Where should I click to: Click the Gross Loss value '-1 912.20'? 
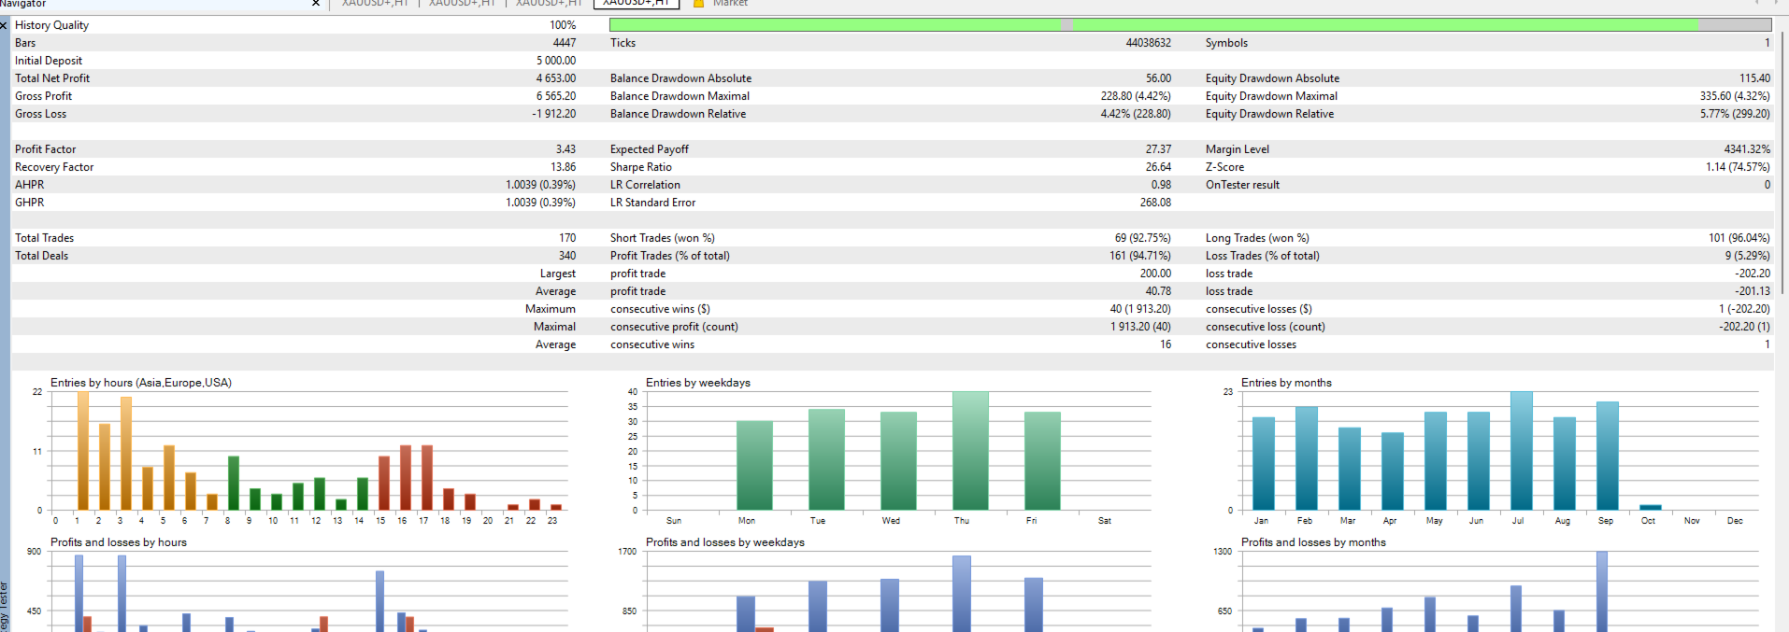click(554, 114)
